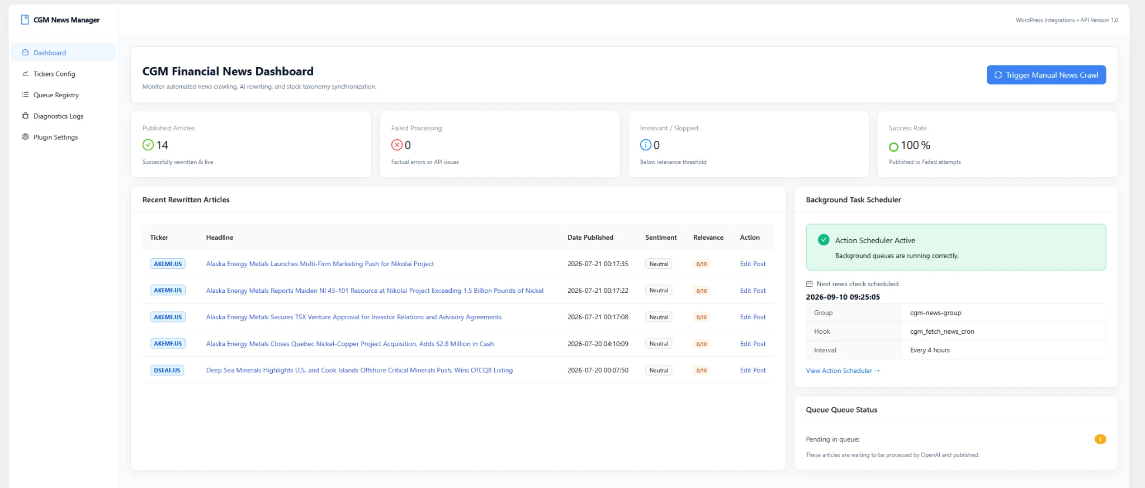Click the Plugin Settings gear icon
This screenshot has height=488, width=1145.
25,137
